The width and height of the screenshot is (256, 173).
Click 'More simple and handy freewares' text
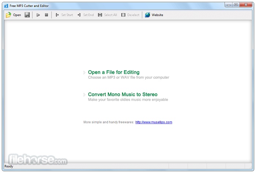point(109,122)
